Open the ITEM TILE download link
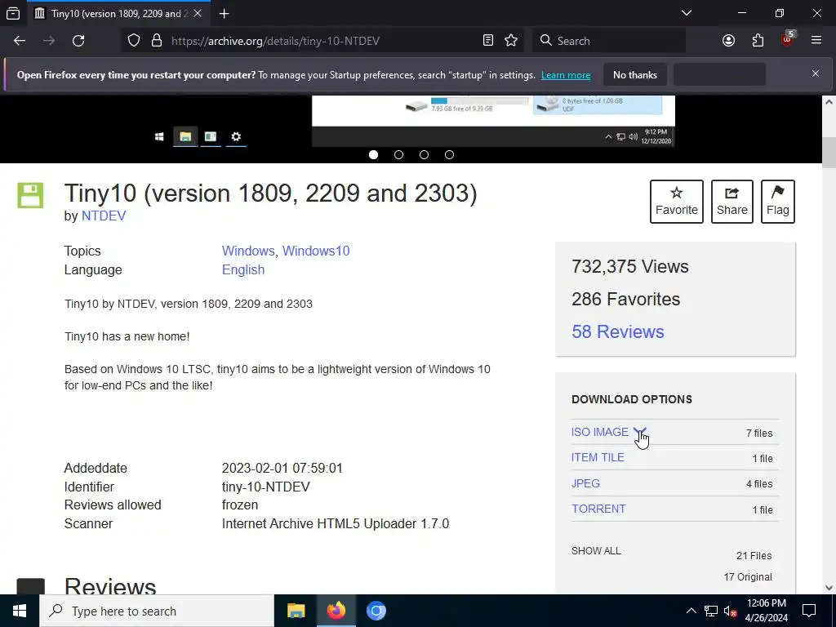This screenshot has height=627, width=836. pos(598,457)
